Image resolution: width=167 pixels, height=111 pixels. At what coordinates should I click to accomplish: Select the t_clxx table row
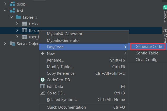[81, 24]
